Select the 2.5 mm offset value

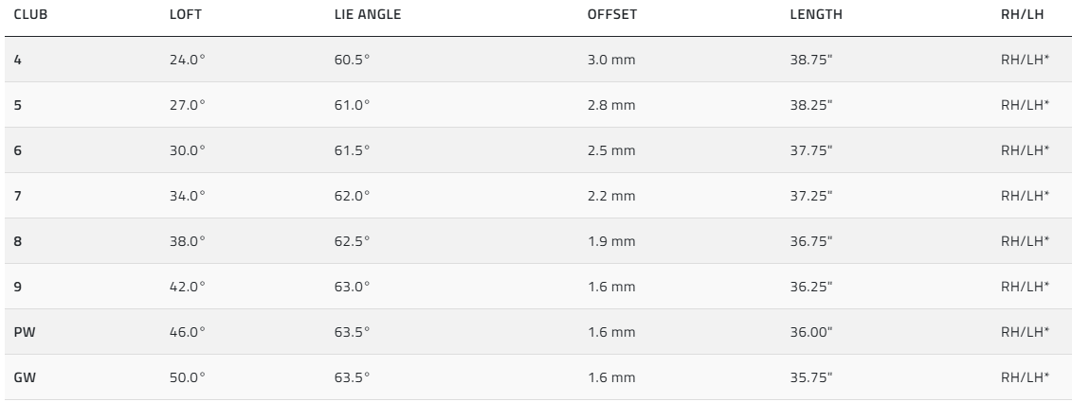(611, 150)
